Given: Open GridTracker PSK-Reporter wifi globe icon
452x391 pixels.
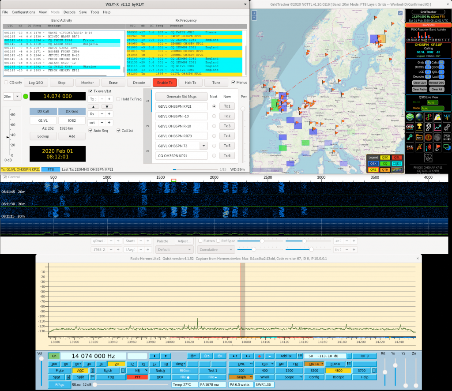Looking at the screenshot, I should pyautogui.click(x=410, y=117).
